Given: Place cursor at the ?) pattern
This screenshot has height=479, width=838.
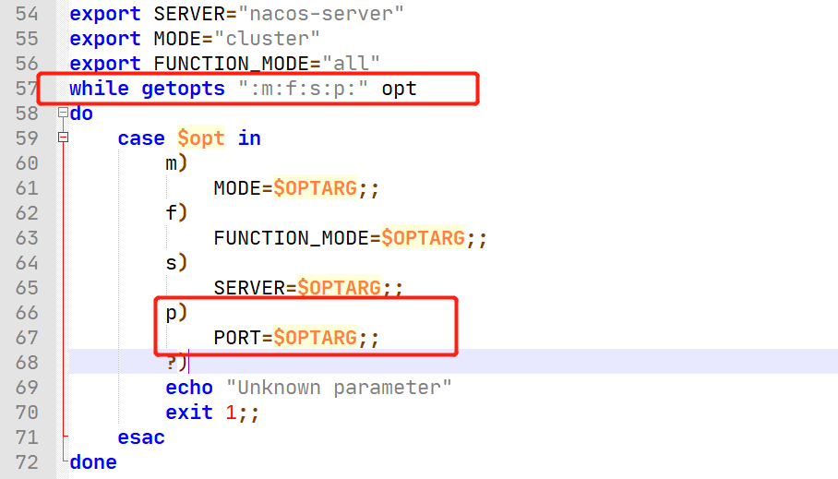Looking at the screenshot, I should coord(176,363).
